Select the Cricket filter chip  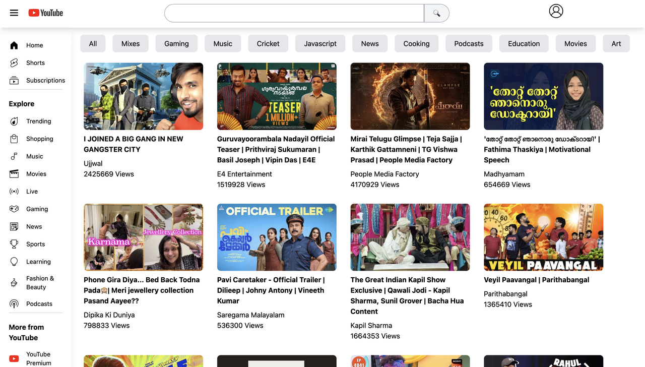[x=268, y=44]
